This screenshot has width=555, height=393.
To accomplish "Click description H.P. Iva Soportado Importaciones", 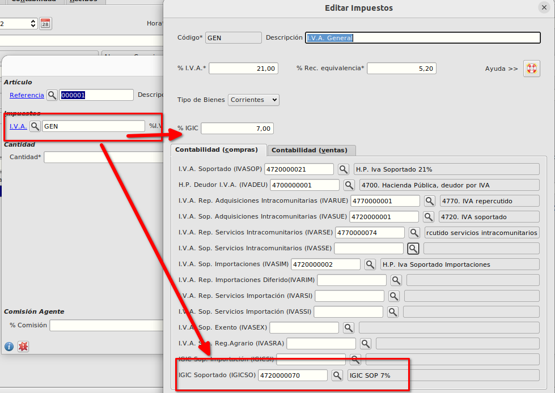I will tap(460, 264).
